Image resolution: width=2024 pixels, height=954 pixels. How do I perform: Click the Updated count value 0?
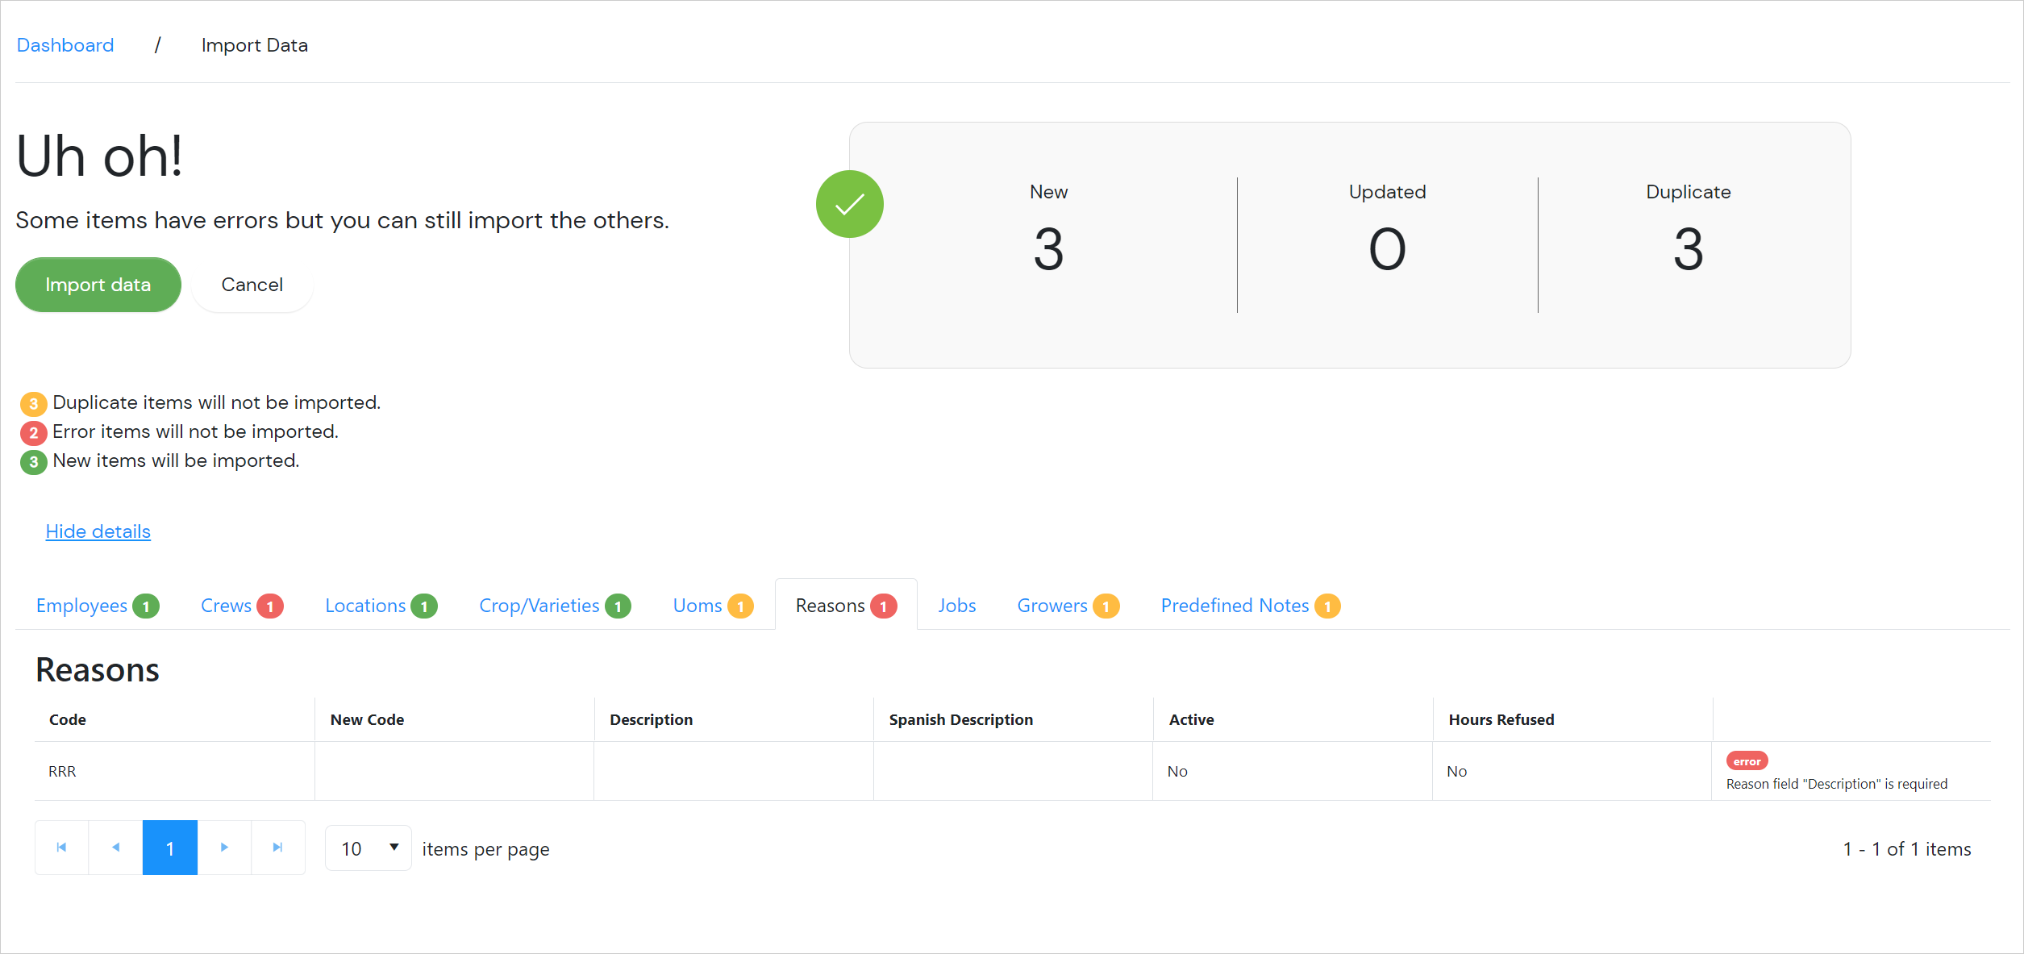1387,249
